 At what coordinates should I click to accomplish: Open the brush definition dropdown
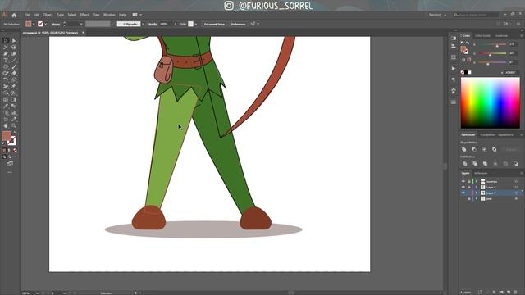pos(143,24)
